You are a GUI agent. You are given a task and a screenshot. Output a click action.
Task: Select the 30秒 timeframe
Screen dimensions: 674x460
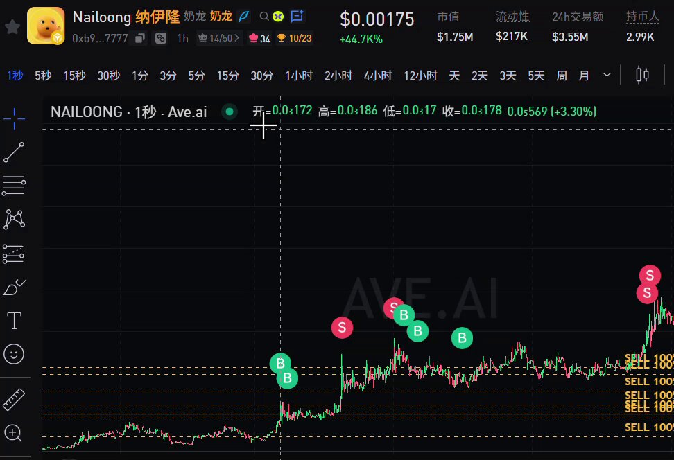point(108,76)
